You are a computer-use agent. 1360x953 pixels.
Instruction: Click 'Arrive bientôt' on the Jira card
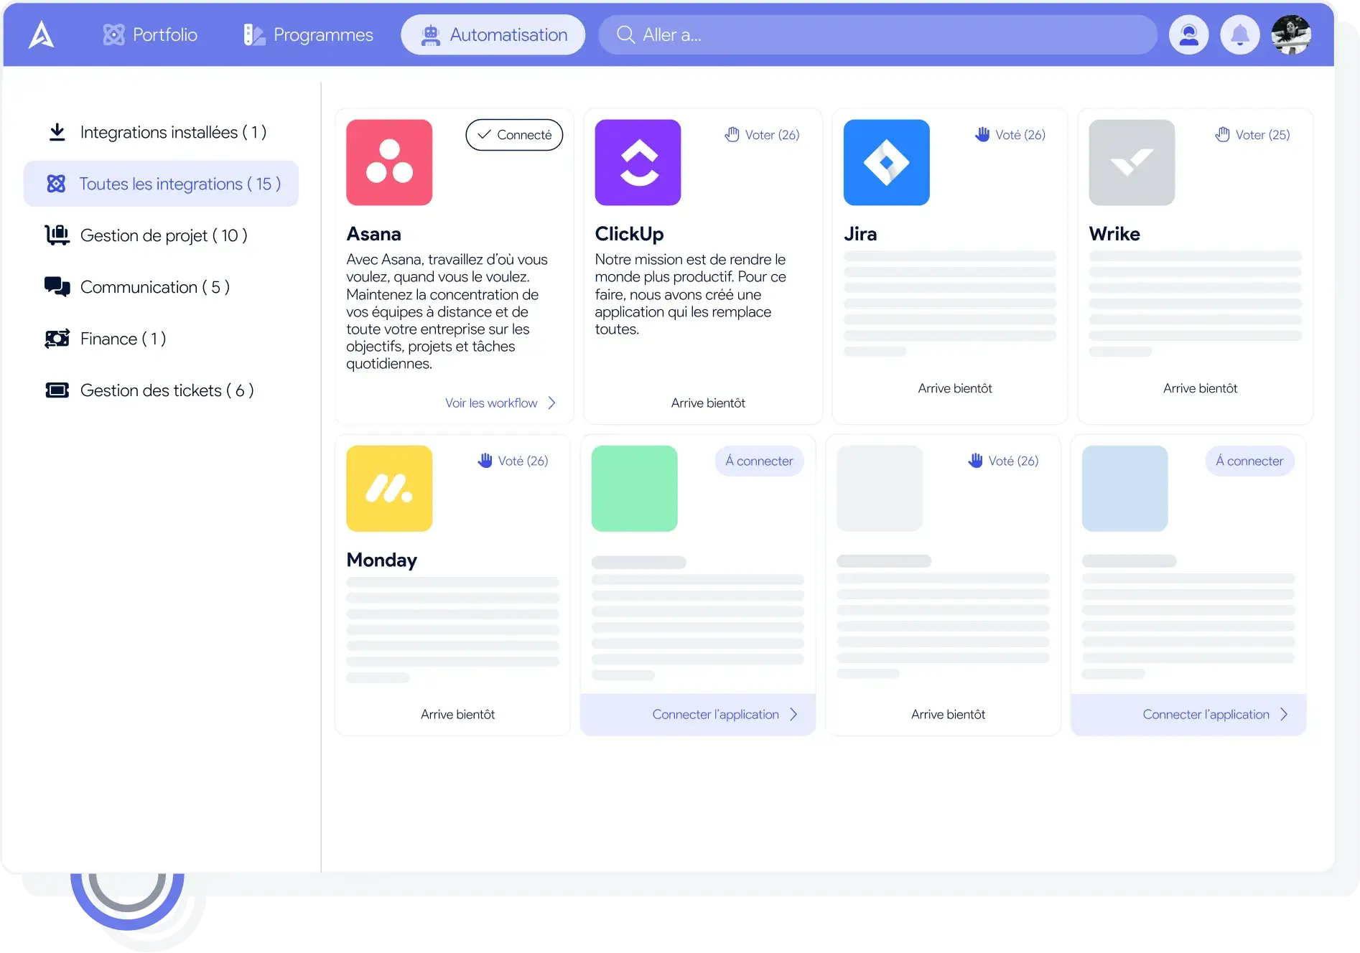[x=955, y=388]
